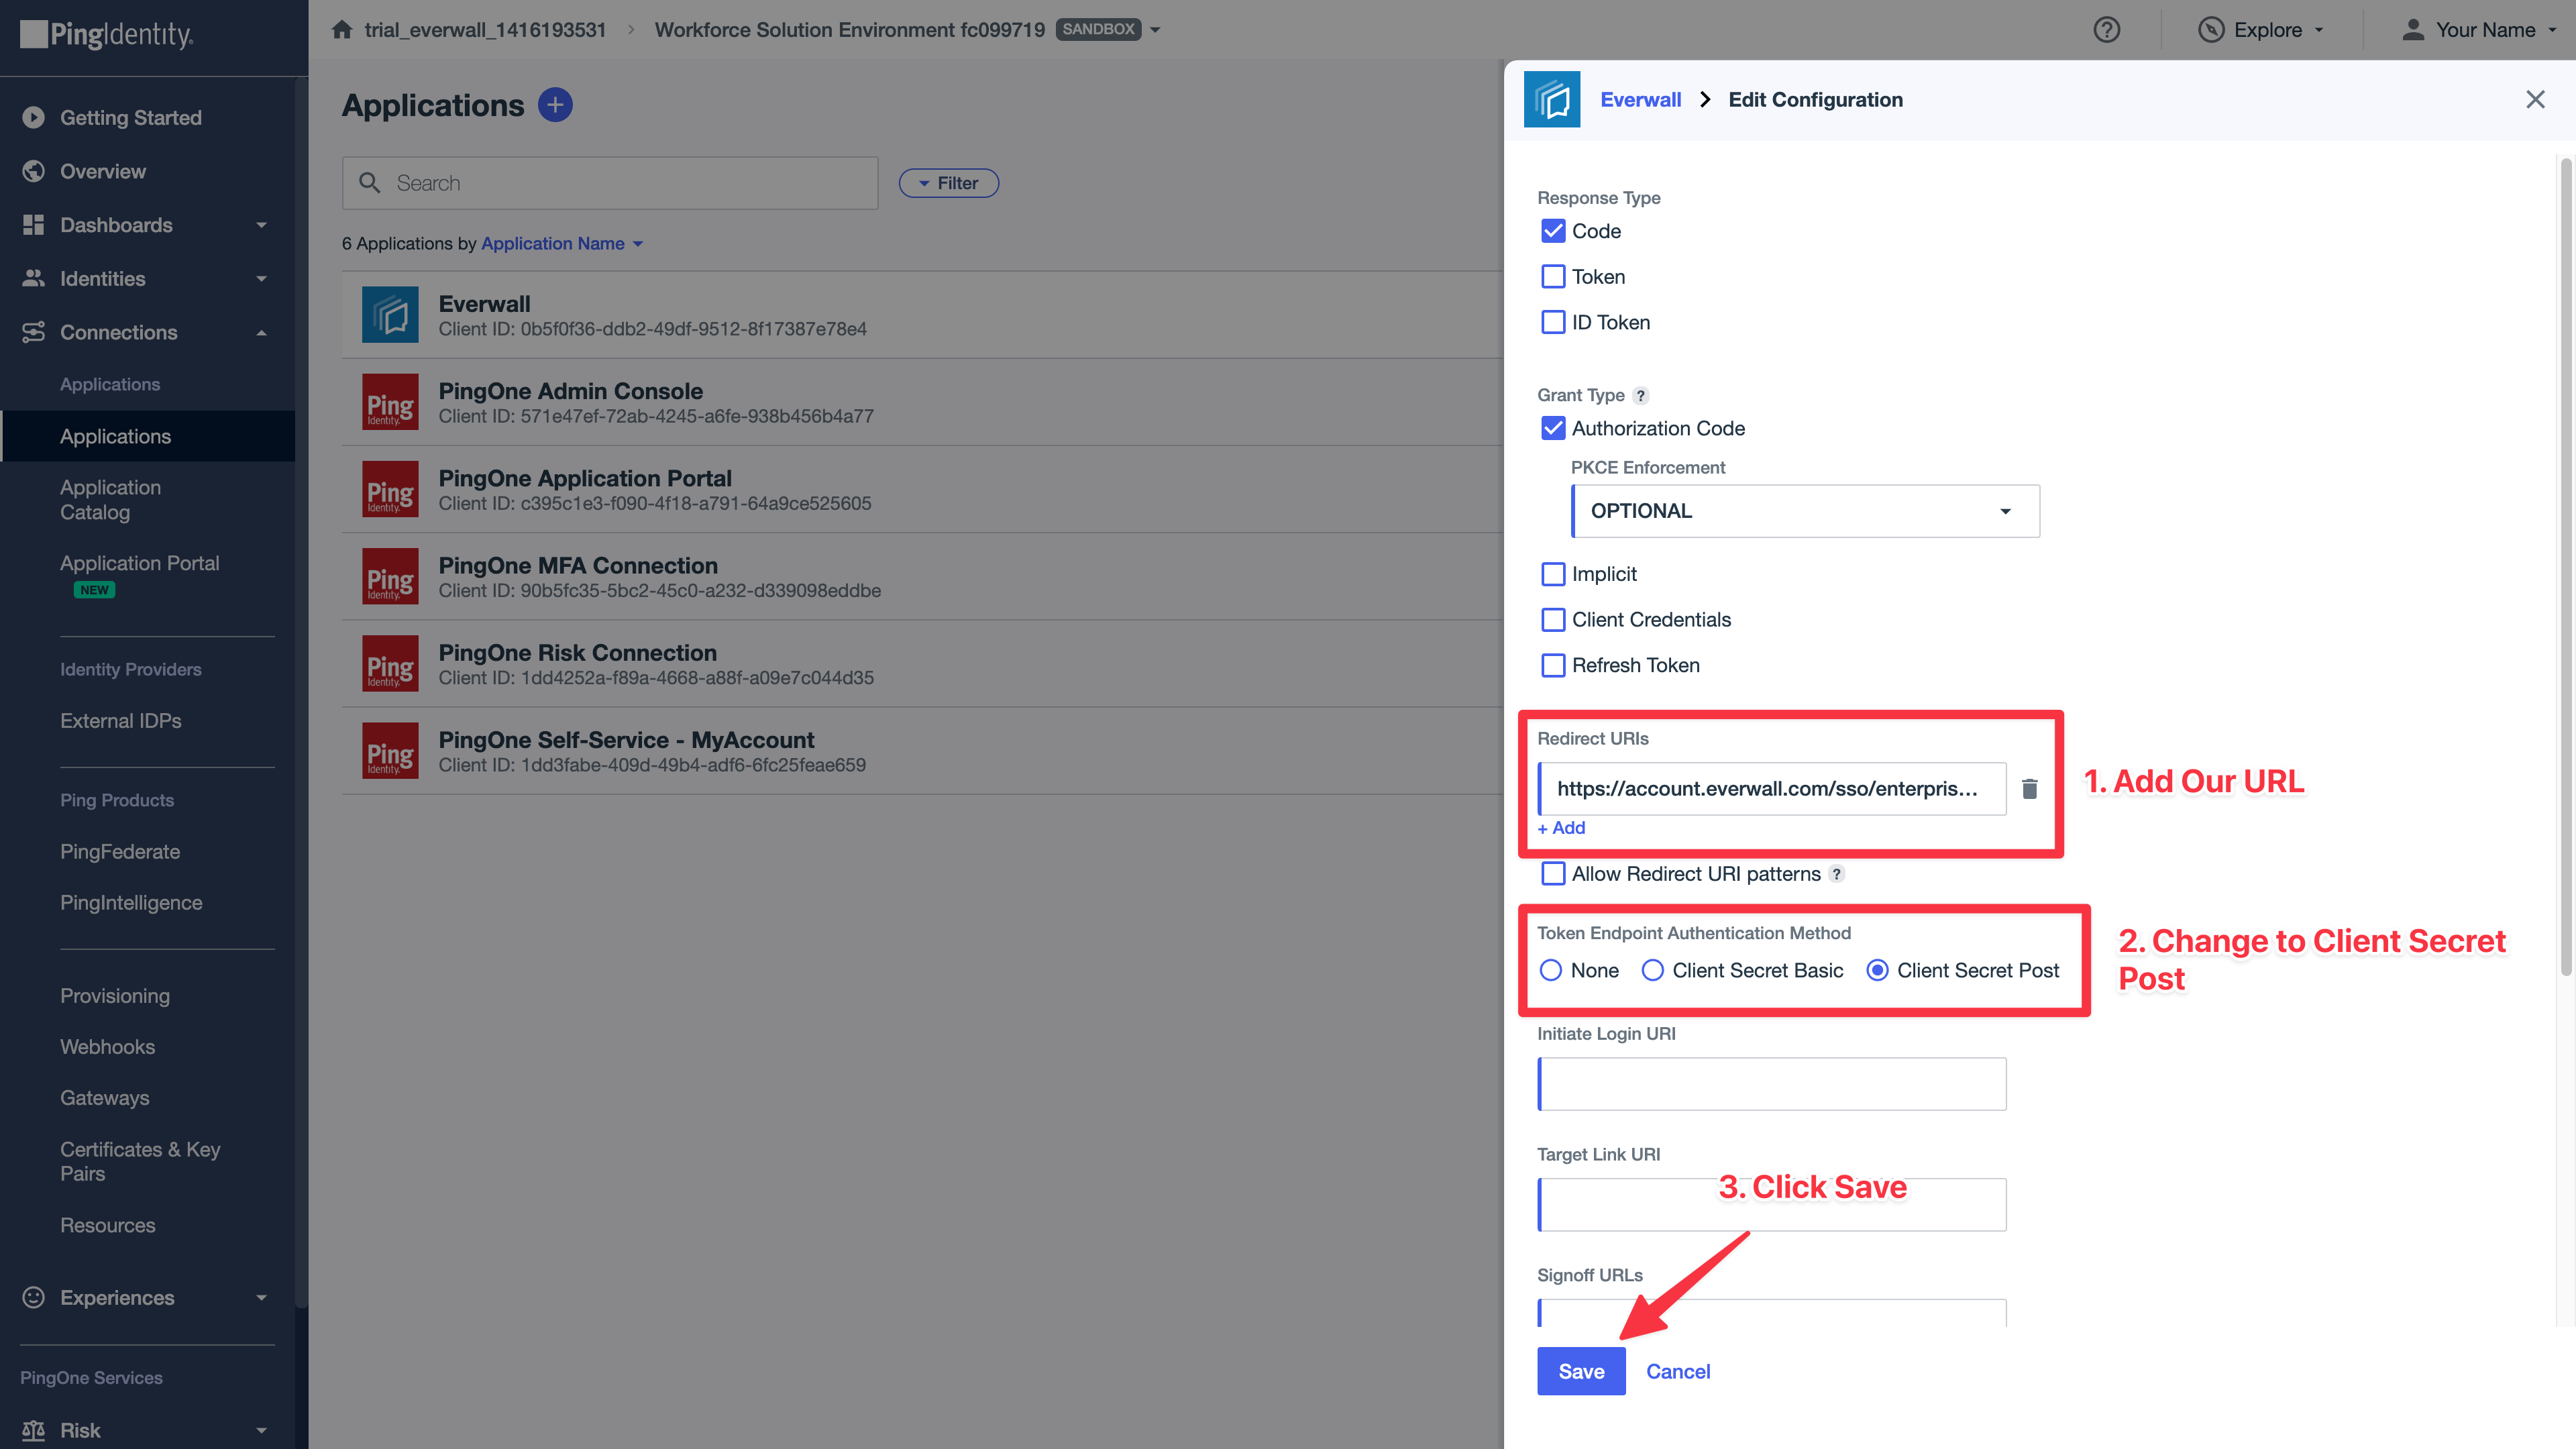Add a new application with plus icon
The height and width of the screenshot is (1449, 2576).
(555, 105)
